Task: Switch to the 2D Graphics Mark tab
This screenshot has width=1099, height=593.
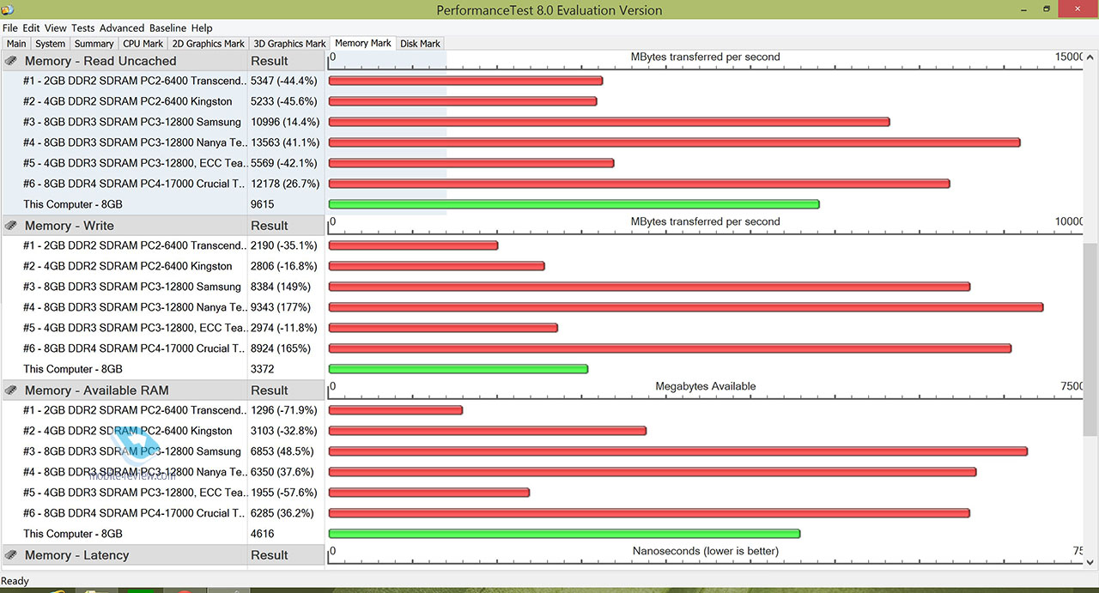Action: [209, 44]
